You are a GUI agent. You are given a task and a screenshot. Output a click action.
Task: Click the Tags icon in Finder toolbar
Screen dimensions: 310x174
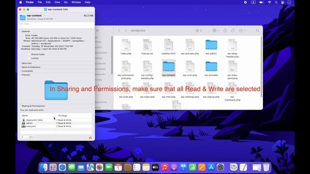tap(232, 30)
